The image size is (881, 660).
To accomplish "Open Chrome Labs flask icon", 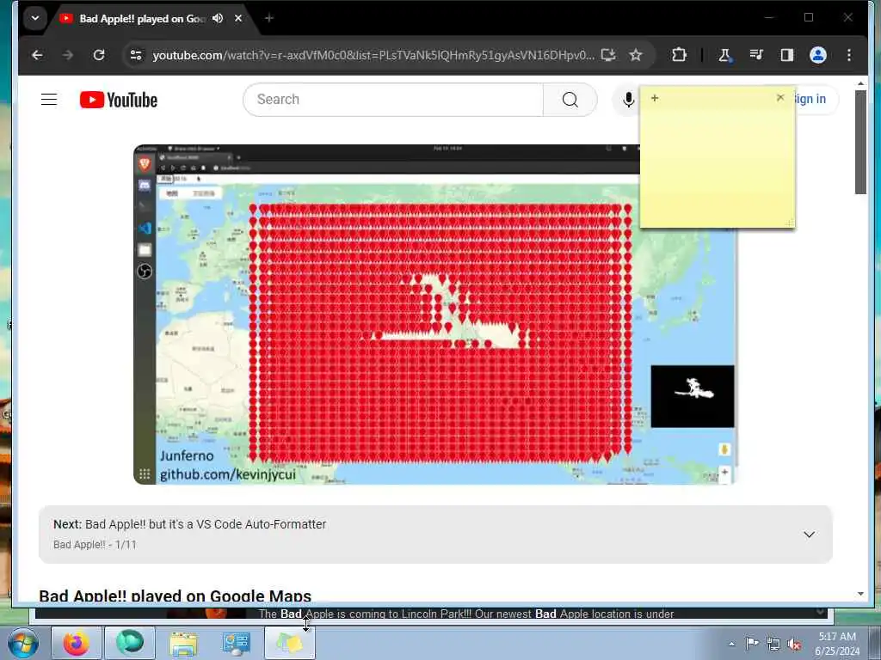I will click(724, 55).
